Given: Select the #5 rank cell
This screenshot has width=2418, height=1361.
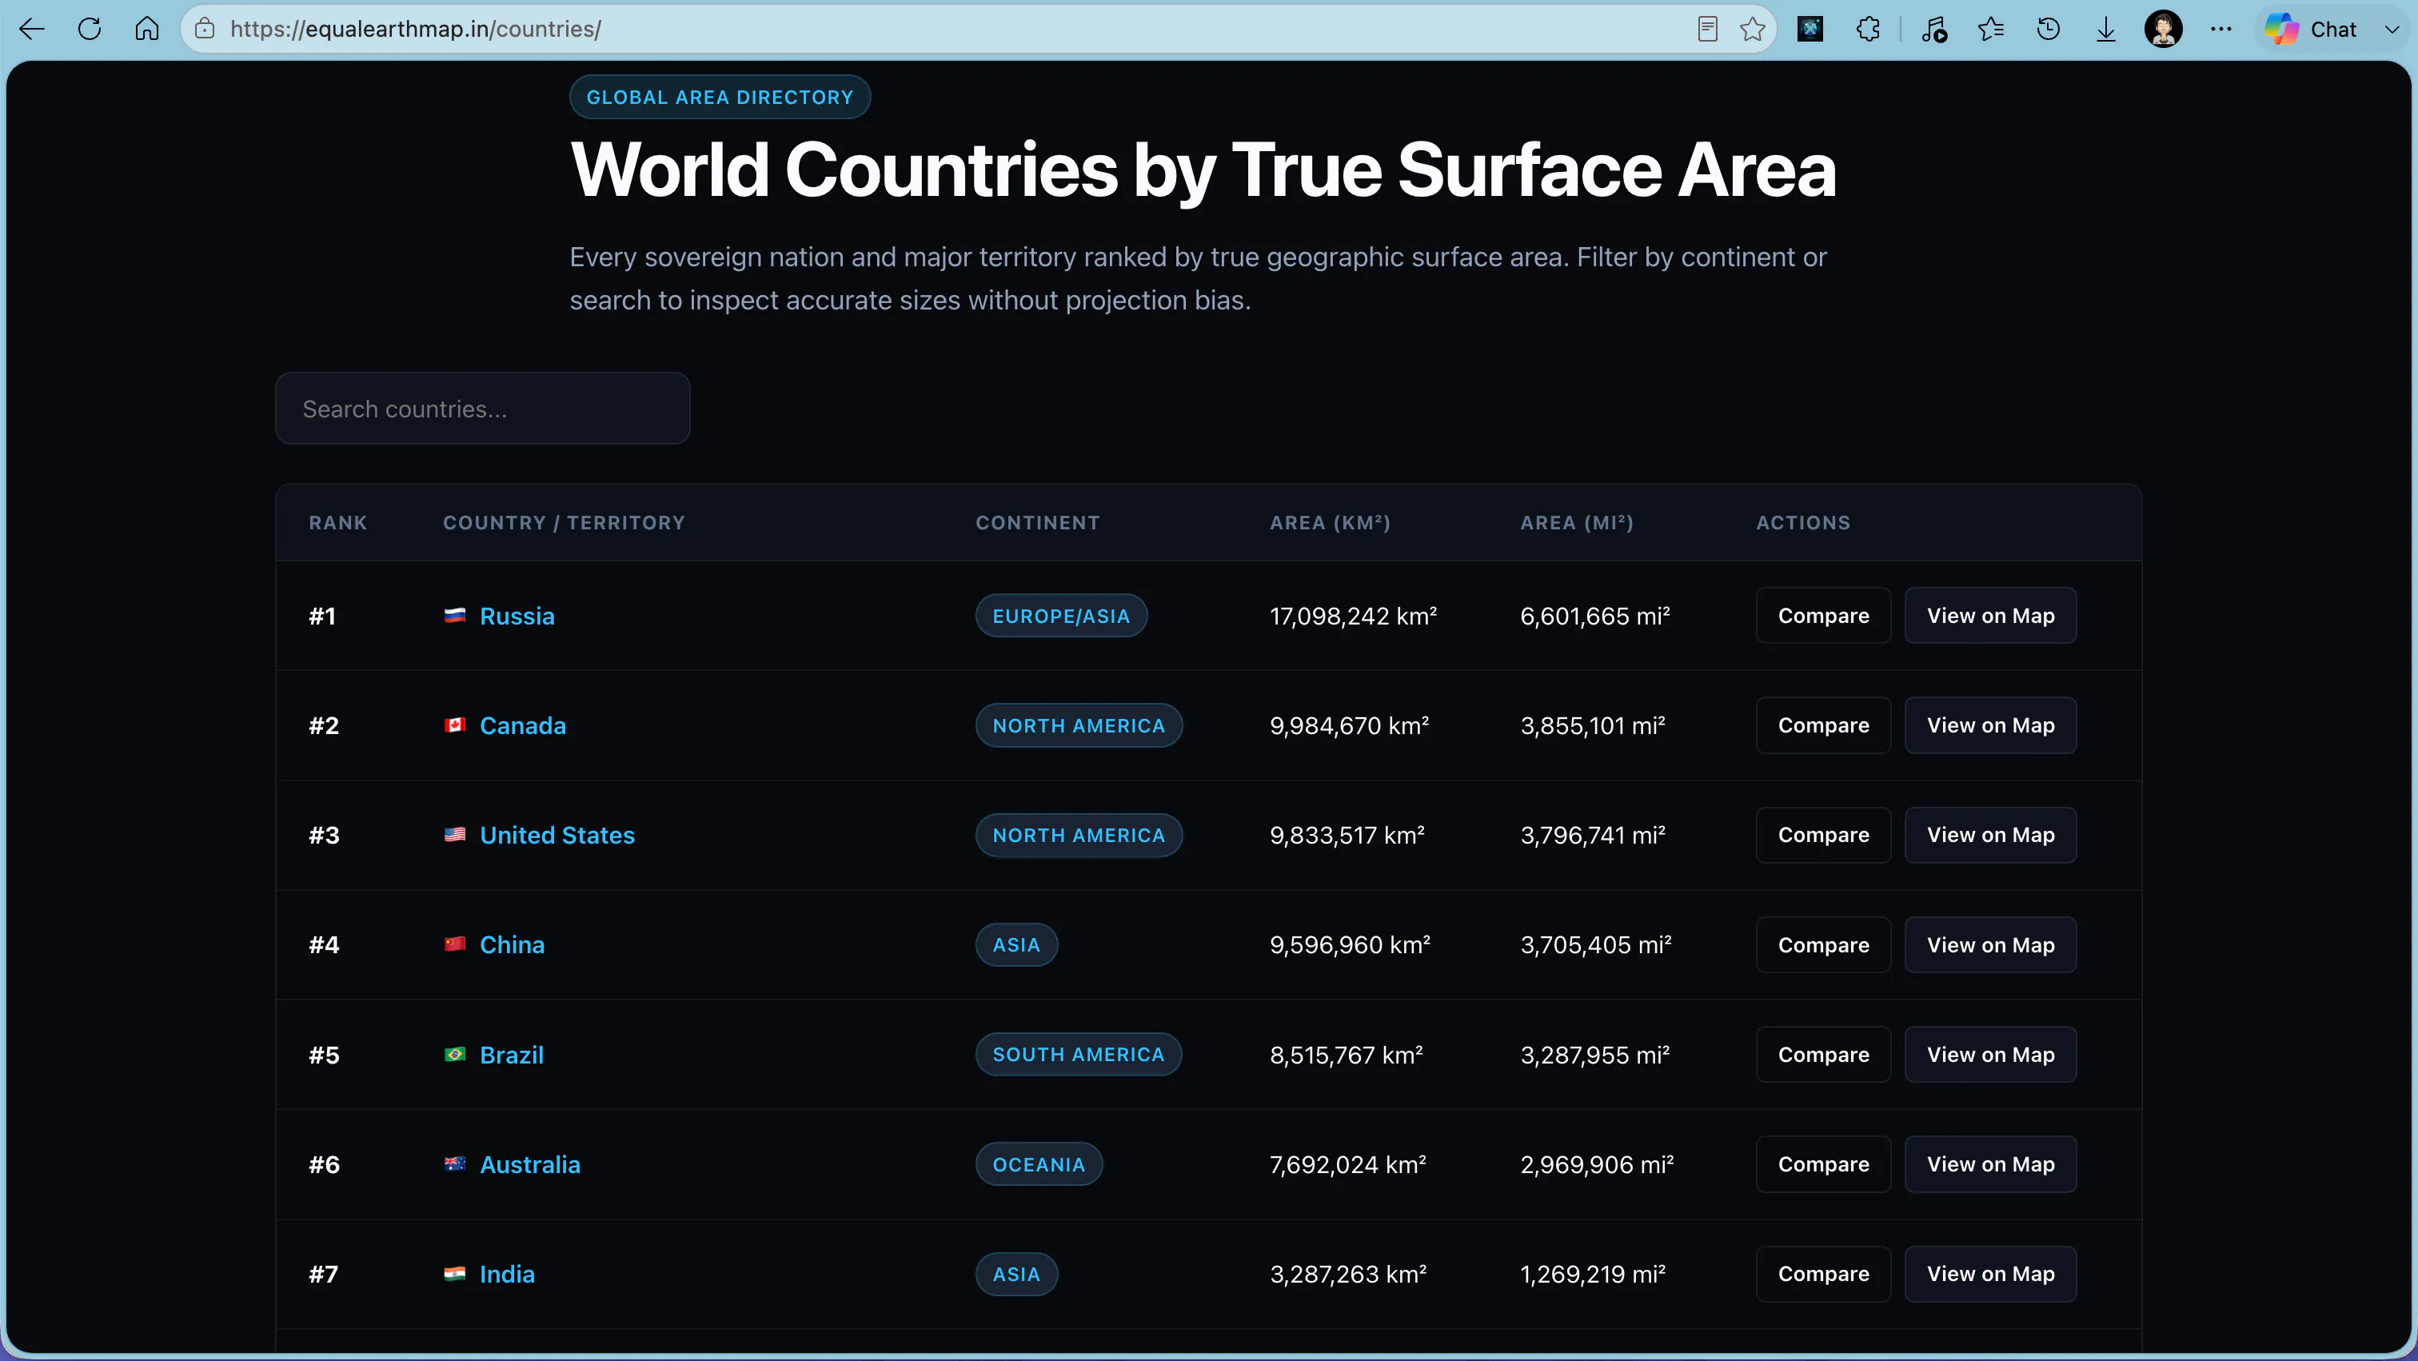Looking at the screenshot, I should [324, 1055].
